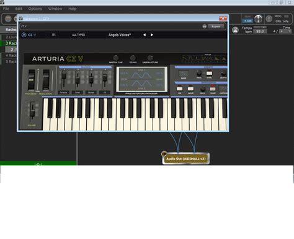Open the Window menu
294x239 pixels.
pyautogui.click(x=55, y=9)
